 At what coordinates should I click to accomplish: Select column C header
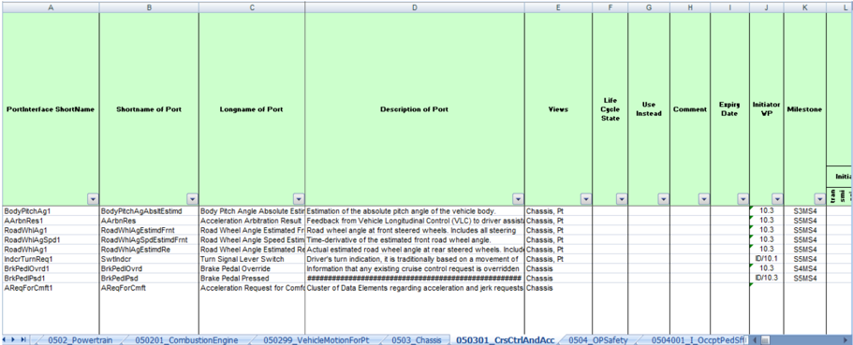tap(252, 7)
